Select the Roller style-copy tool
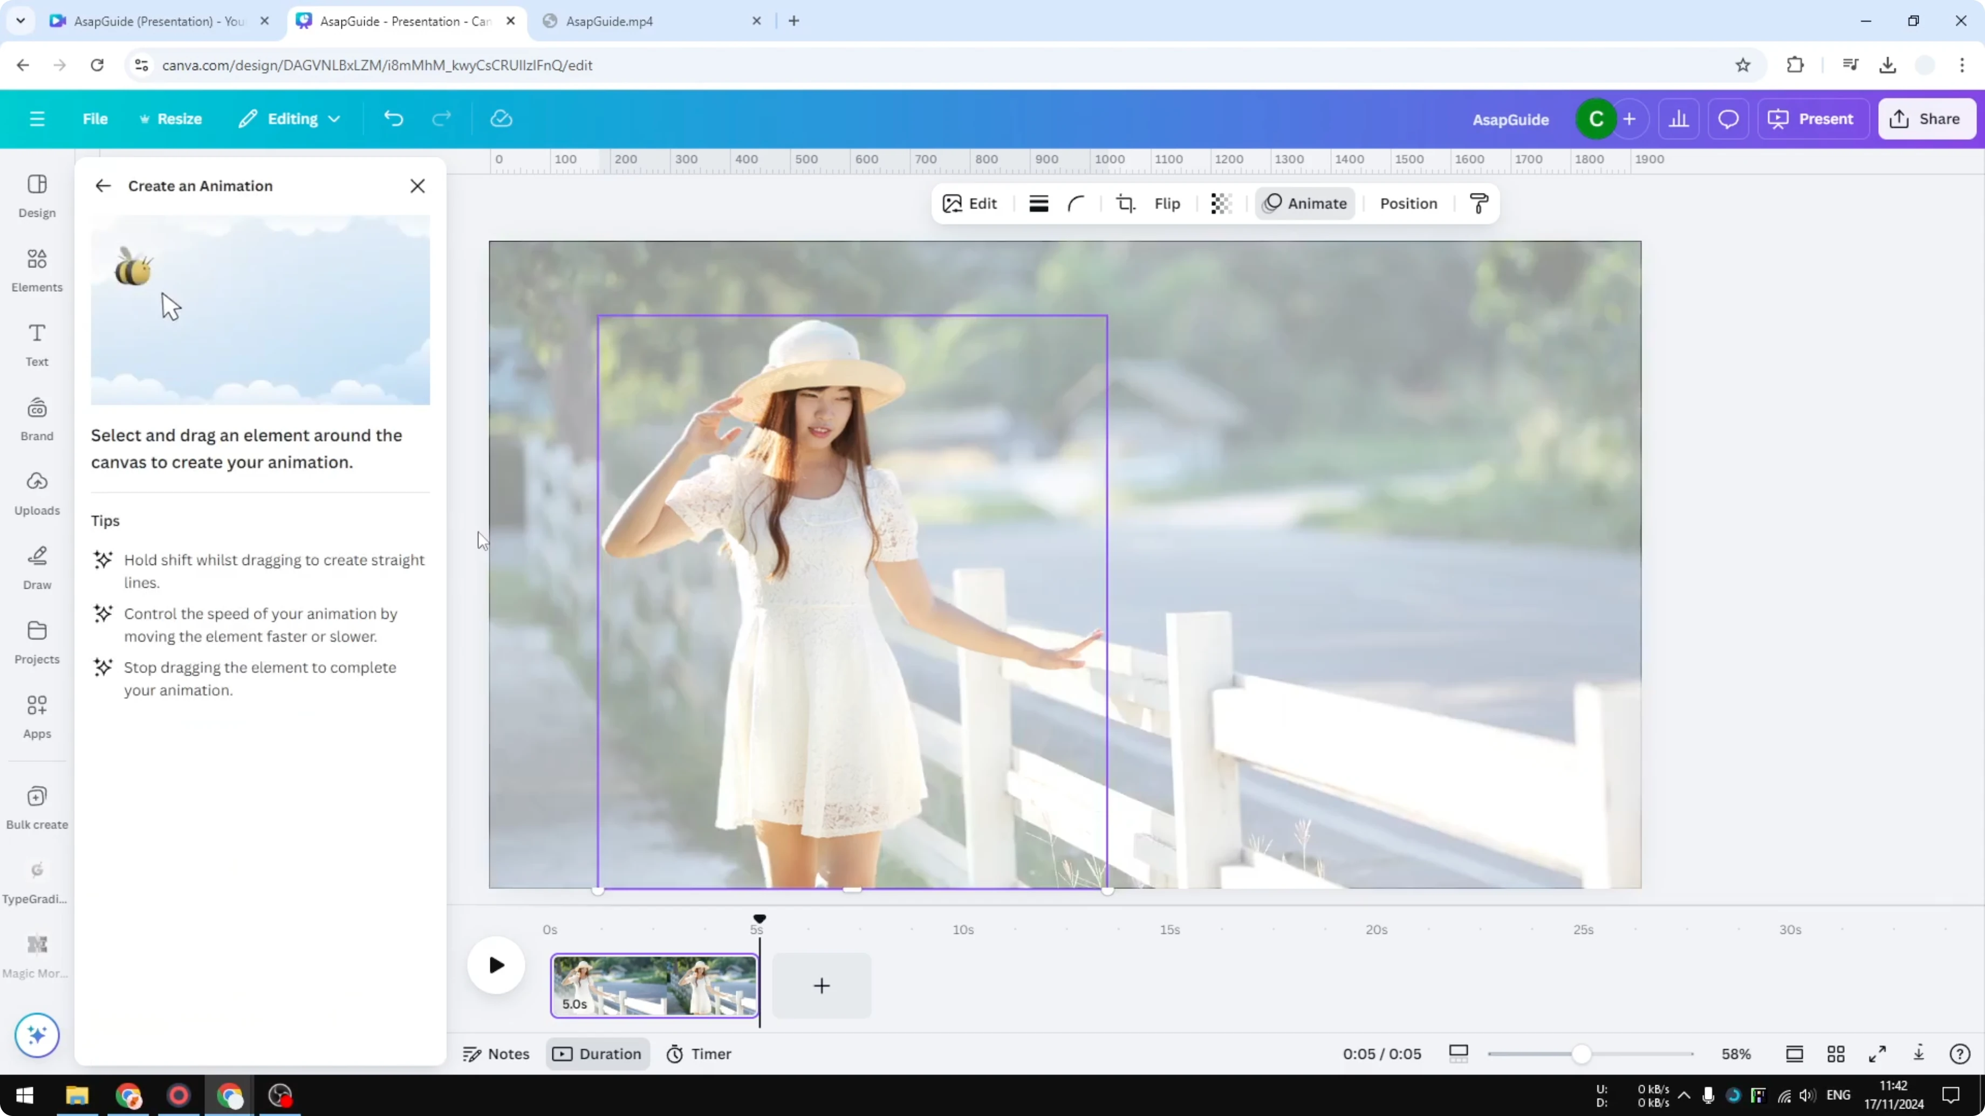This screenshot has width=1985, height=1116. click(x=1478, y=203)
